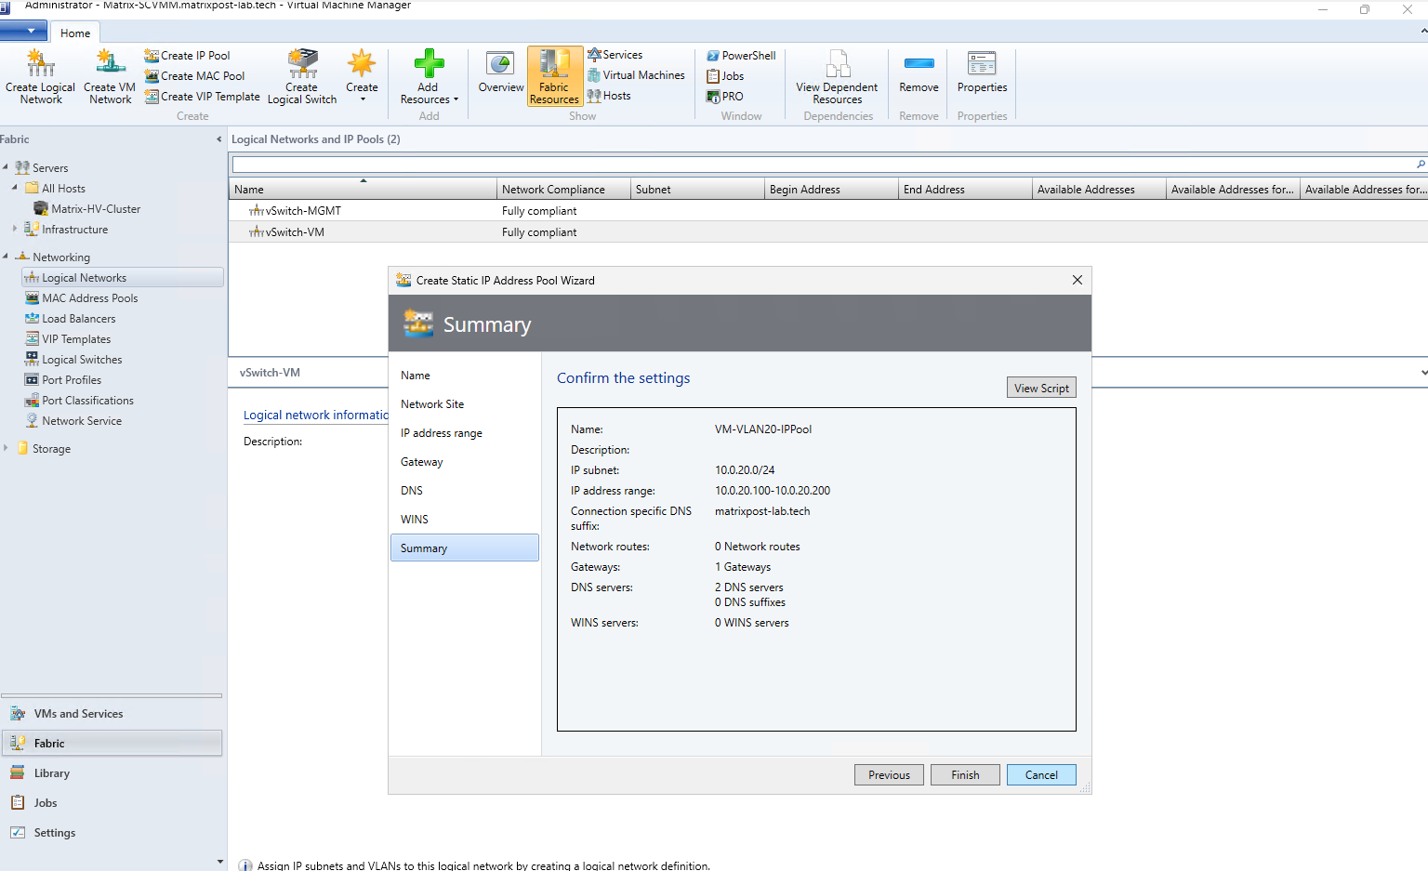Viewport: 1428px width, 871px height.
Task: Show Hosts from the ribbon
Action: pyautogui.click(x=609, y=96)
